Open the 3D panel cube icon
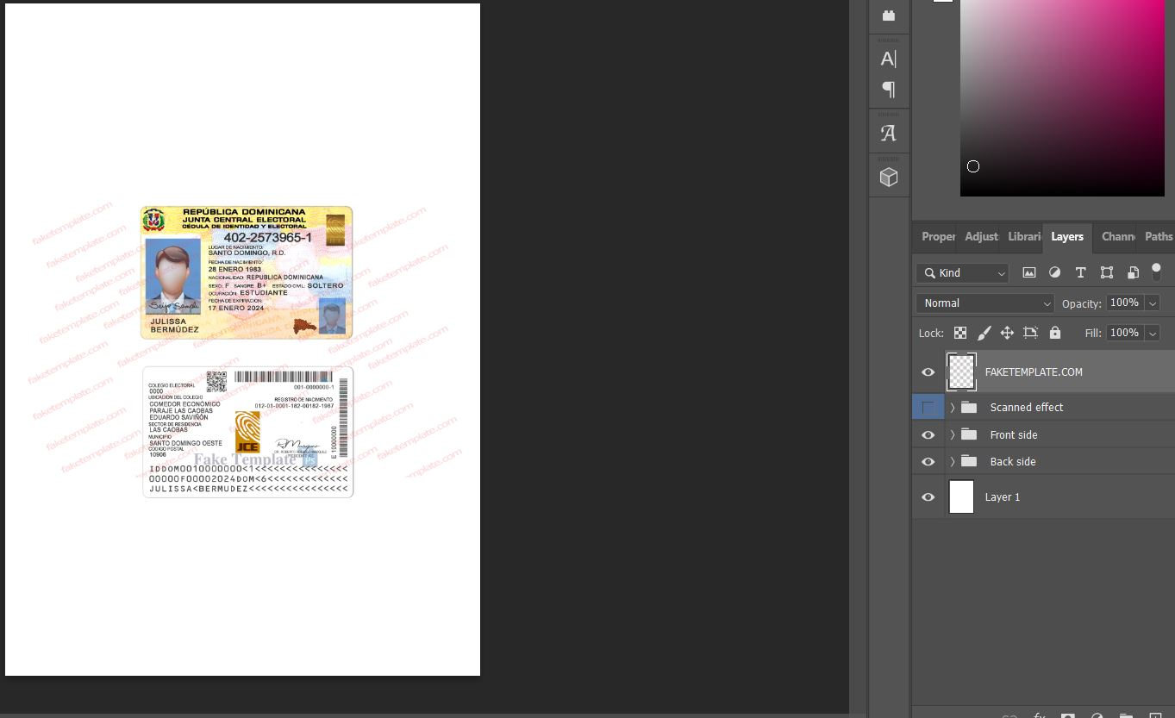 (888, 178)
